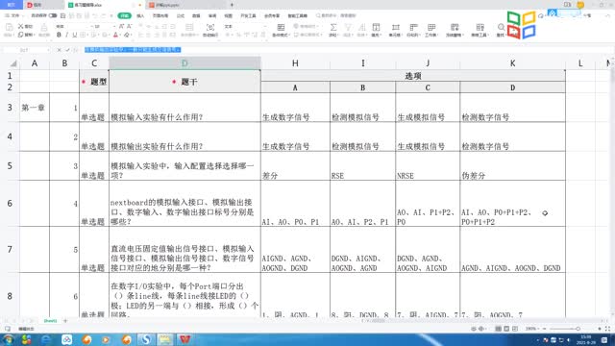Screen dimensions: 615x346
Task: Click the Table Tools icon
Action: click(480, 27)
